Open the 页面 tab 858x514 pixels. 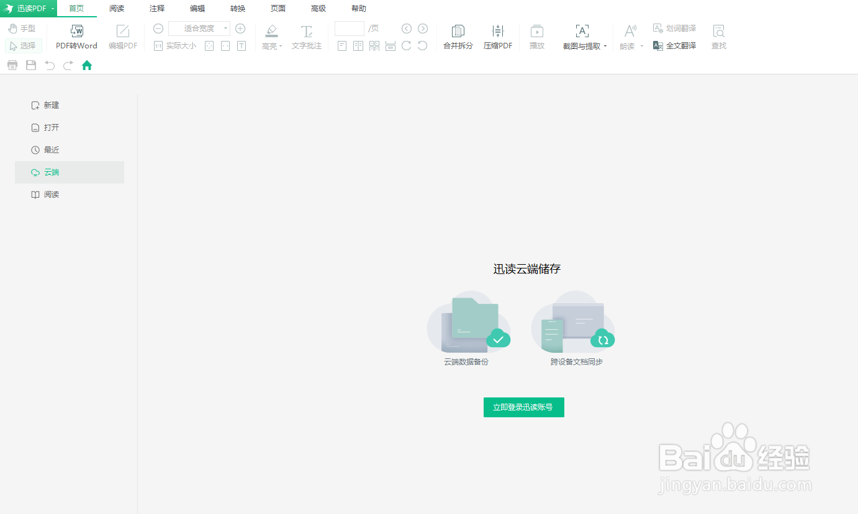278,9
